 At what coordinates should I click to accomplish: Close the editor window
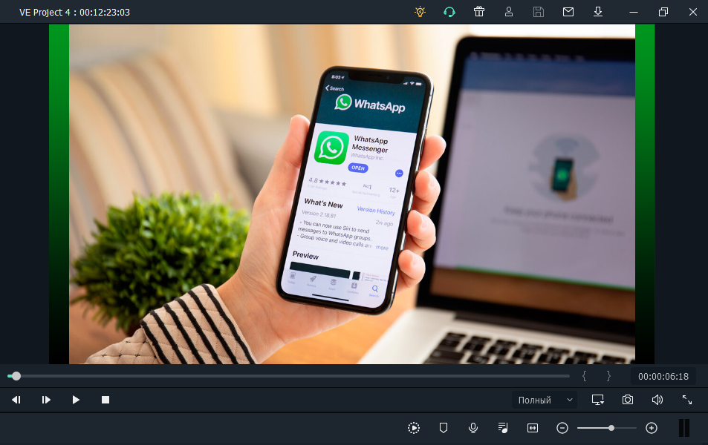pyautogui.click(x=693, y=12)
